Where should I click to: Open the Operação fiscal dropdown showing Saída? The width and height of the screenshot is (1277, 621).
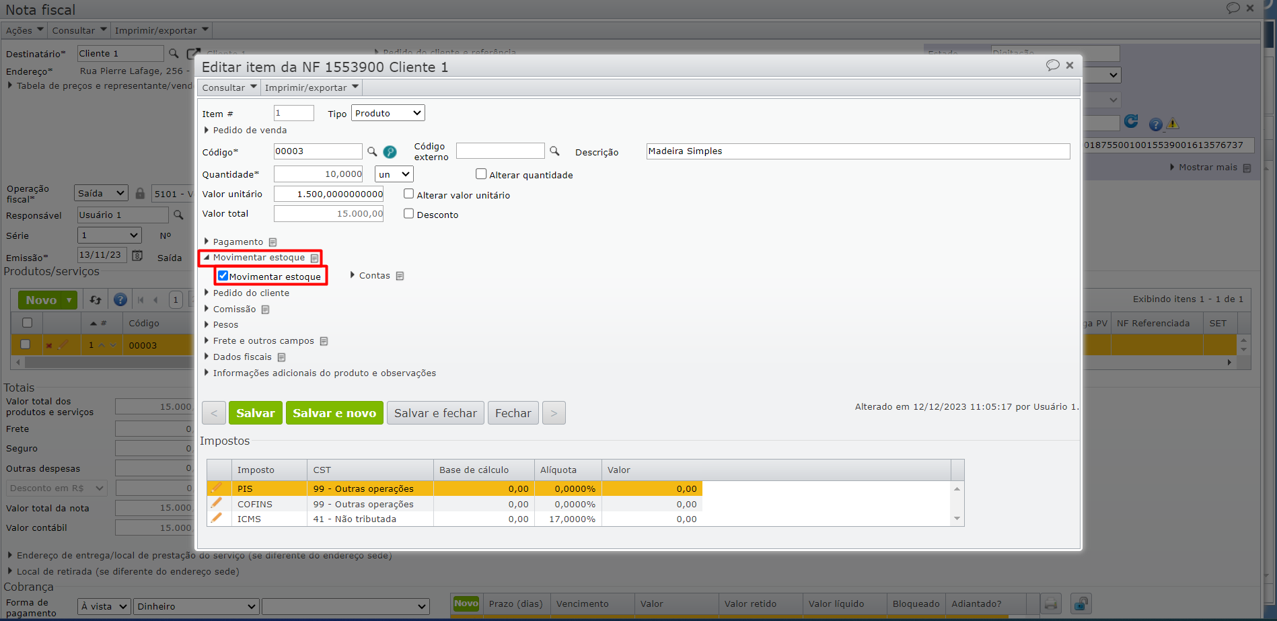pyautogui.click(x=101, y=193)
